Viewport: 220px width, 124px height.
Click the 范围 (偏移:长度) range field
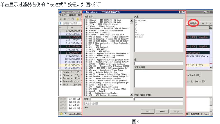[x=159, y=99]
